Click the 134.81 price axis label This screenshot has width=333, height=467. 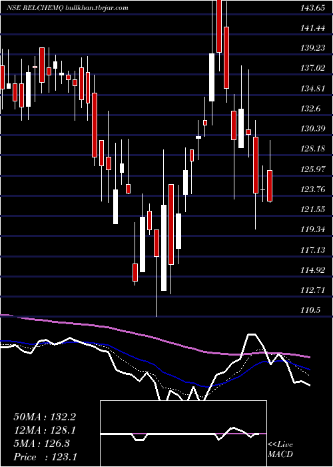312,89
